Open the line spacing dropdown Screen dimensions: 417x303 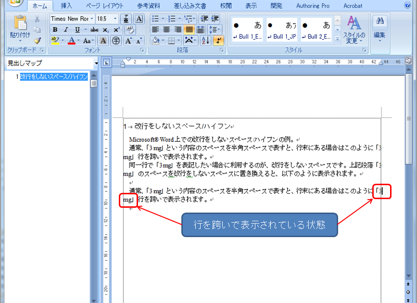(x=214, y=29)
